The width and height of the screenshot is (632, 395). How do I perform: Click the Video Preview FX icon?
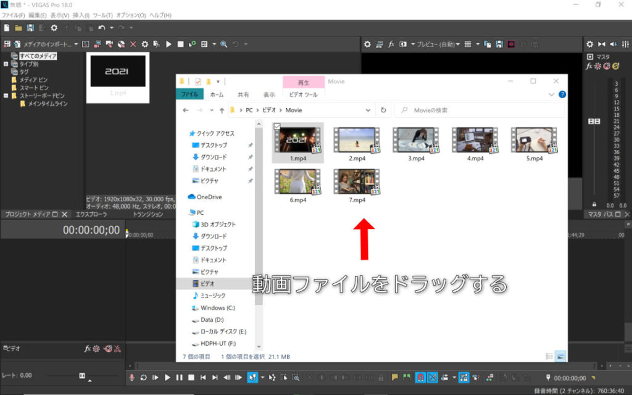(x=391, y=44)
